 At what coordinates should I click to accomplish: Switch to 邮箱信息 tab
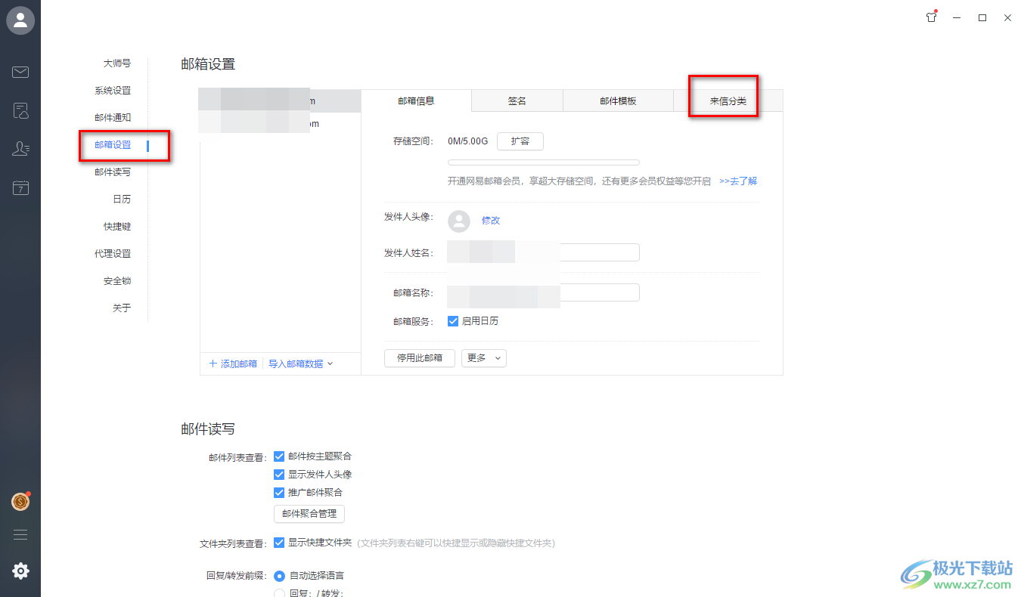(x=417, y=101)
